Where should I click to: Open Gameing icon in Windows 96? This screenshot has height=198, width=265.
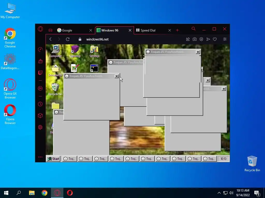(75, 51)
